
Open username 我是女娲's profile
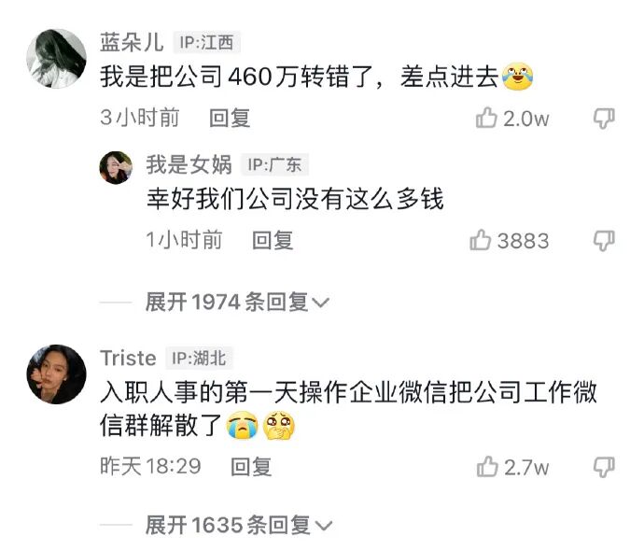pyautogui.click(x=189, y=164)
